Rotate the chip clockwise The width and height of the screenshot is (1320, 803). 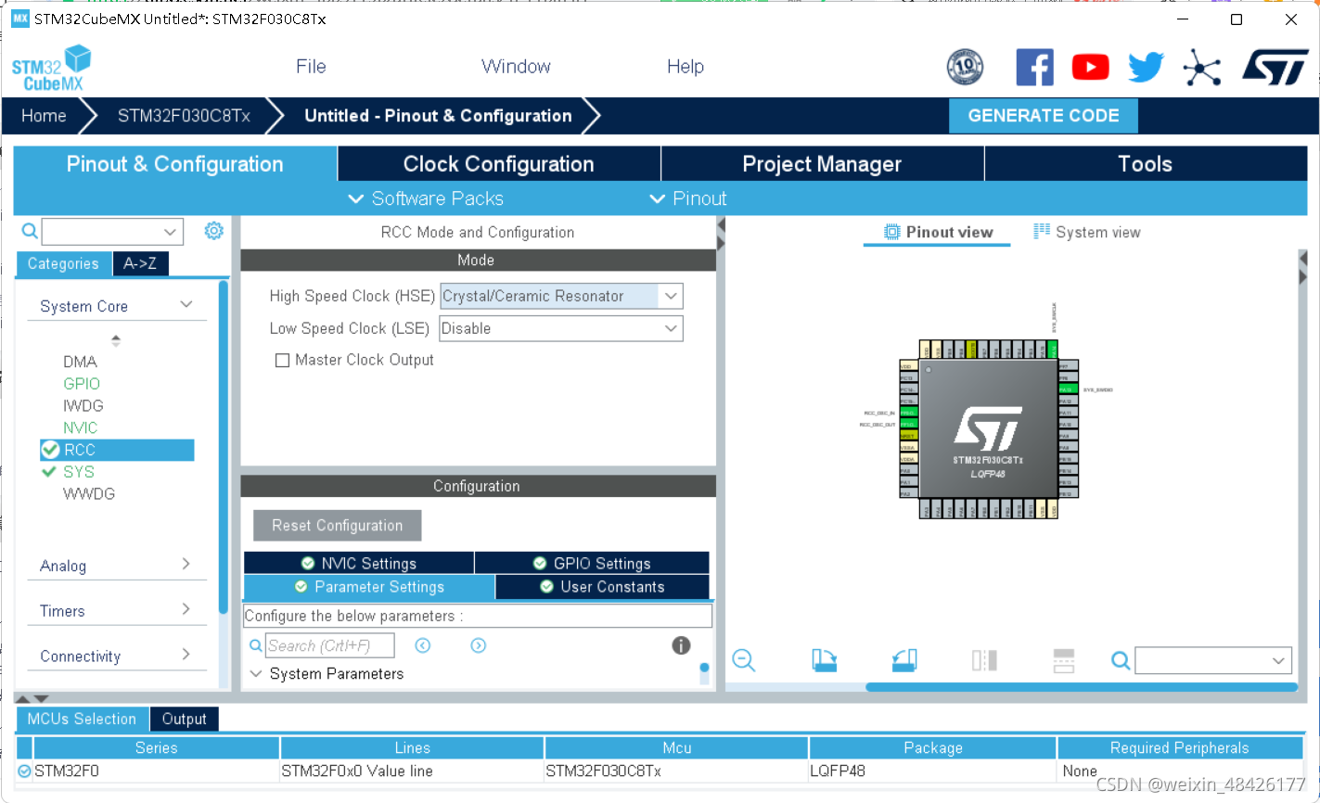pos(824,660)
